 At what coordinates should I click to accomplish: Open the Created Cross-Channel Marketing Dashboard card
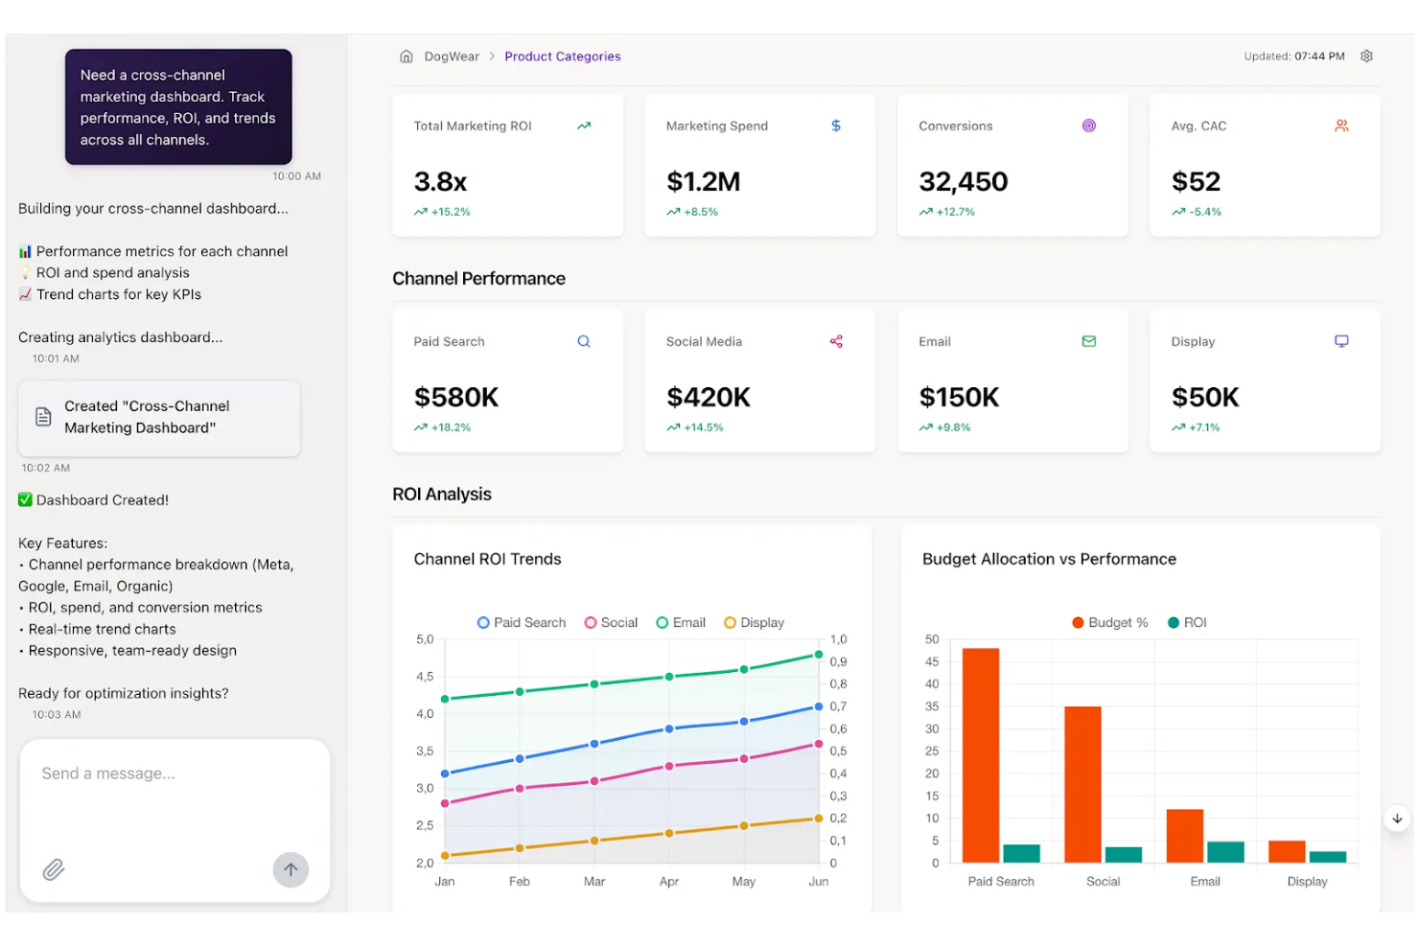click(x=159, y=418)
